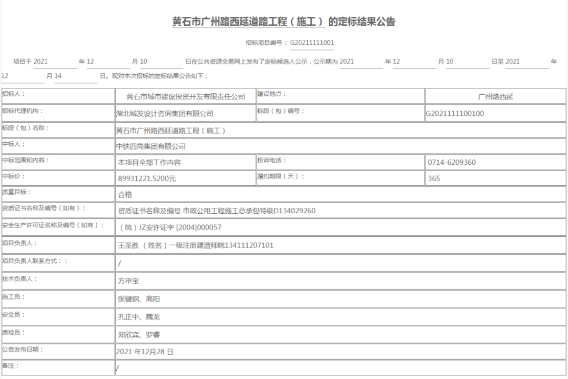
Task: Click the 招标代理机构 label
Action: (x=23, y=111)
